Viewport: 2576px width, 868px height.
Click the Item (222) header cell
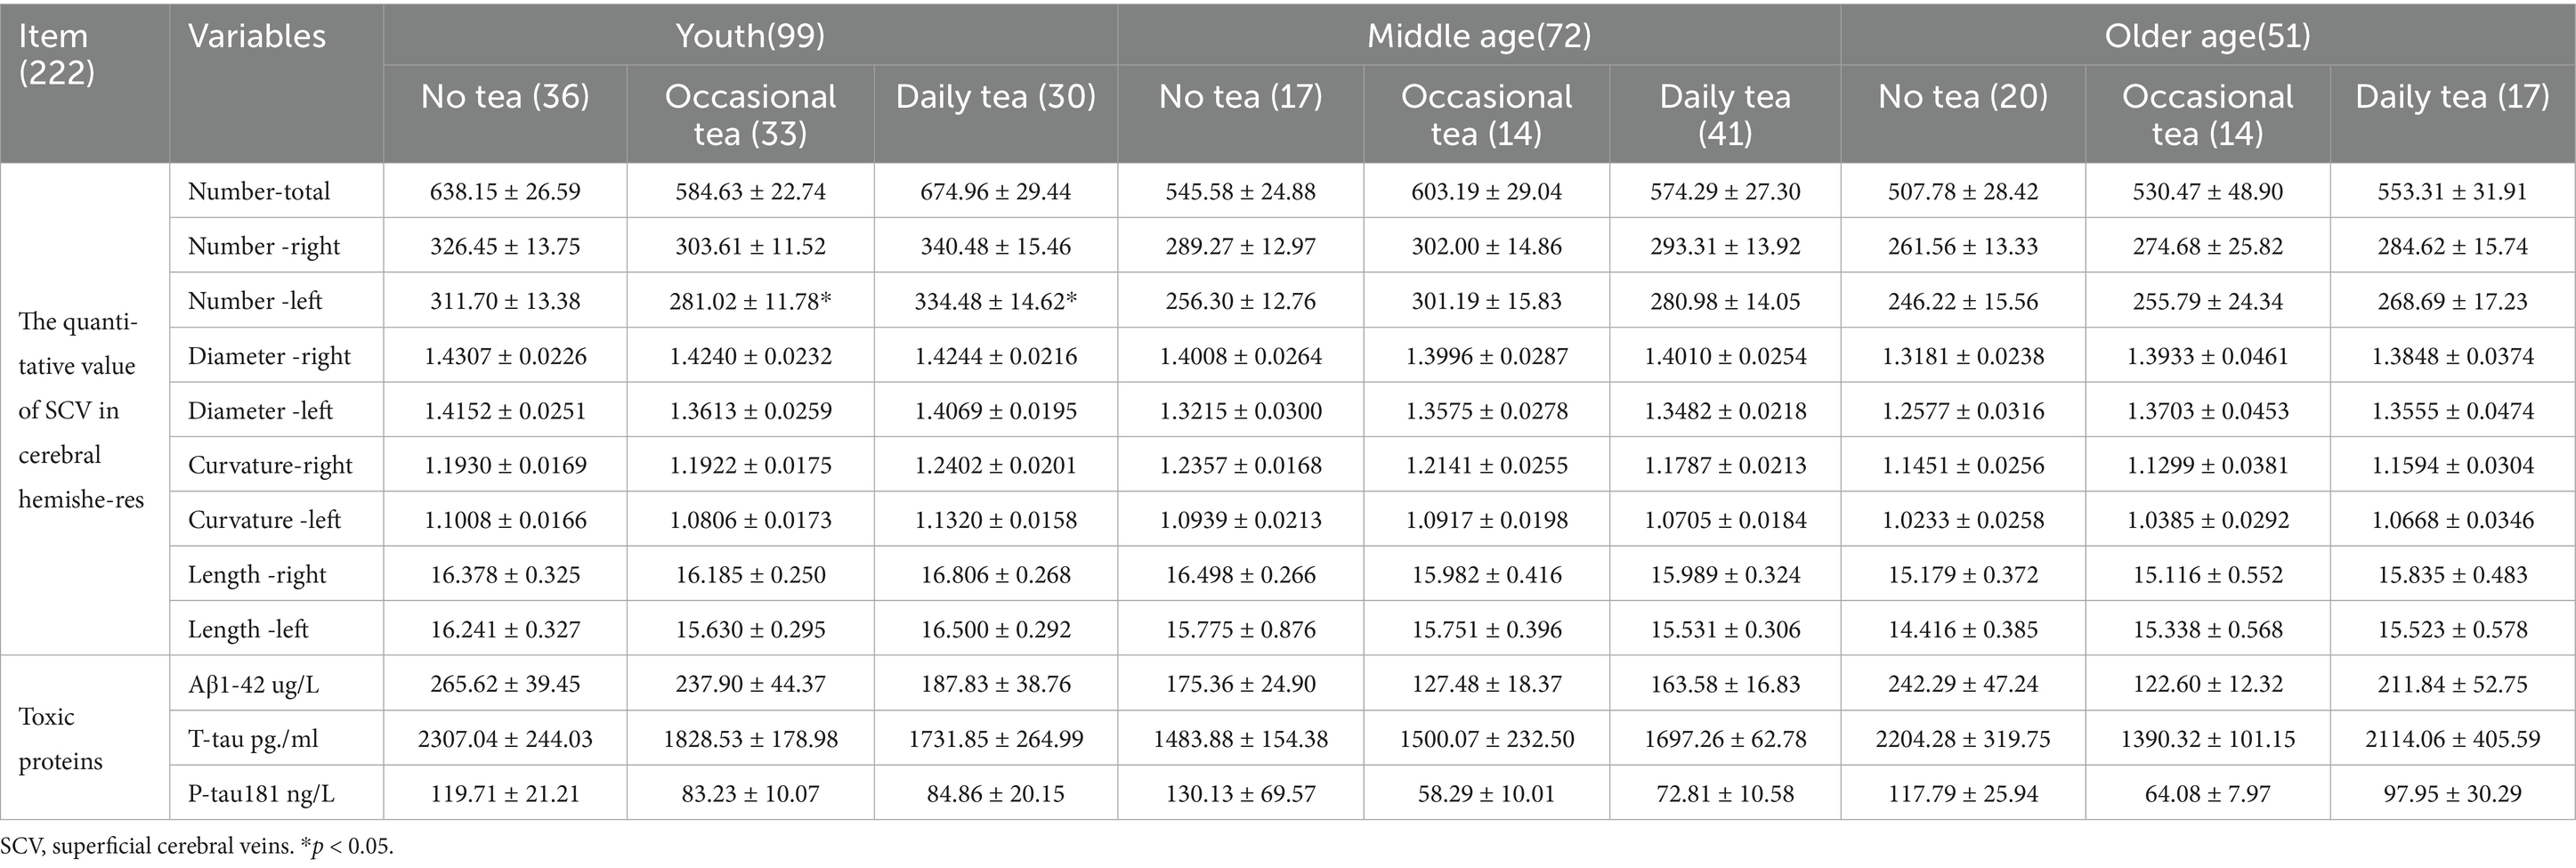coord(56,54)
